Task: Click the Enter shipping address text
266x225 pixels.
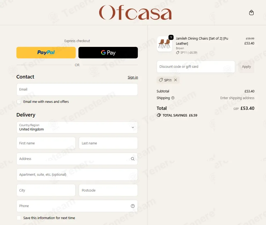Action: [237, 98]
